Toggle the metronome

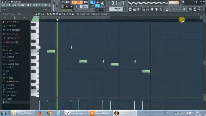63,2
